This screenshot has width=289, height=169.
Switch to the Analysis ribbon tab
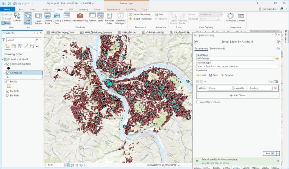pos(47,9)
